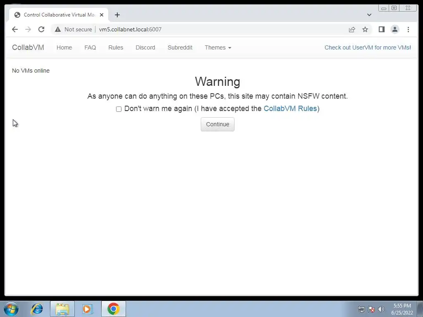Open Chrome side panel icon

point(381,29)
